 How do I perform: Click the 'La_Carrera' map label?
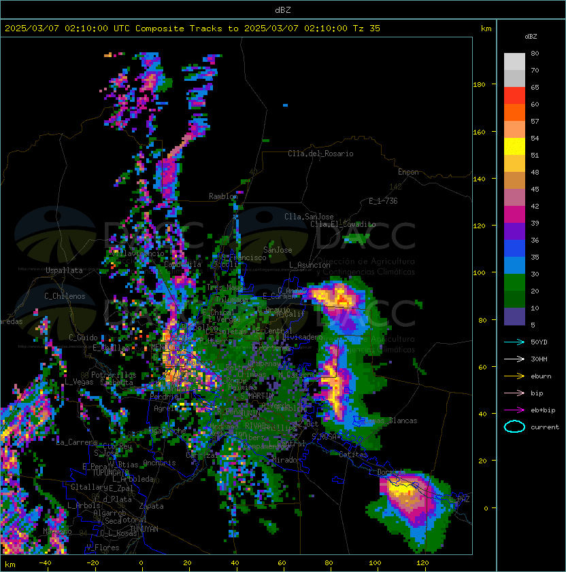[76, 442]
